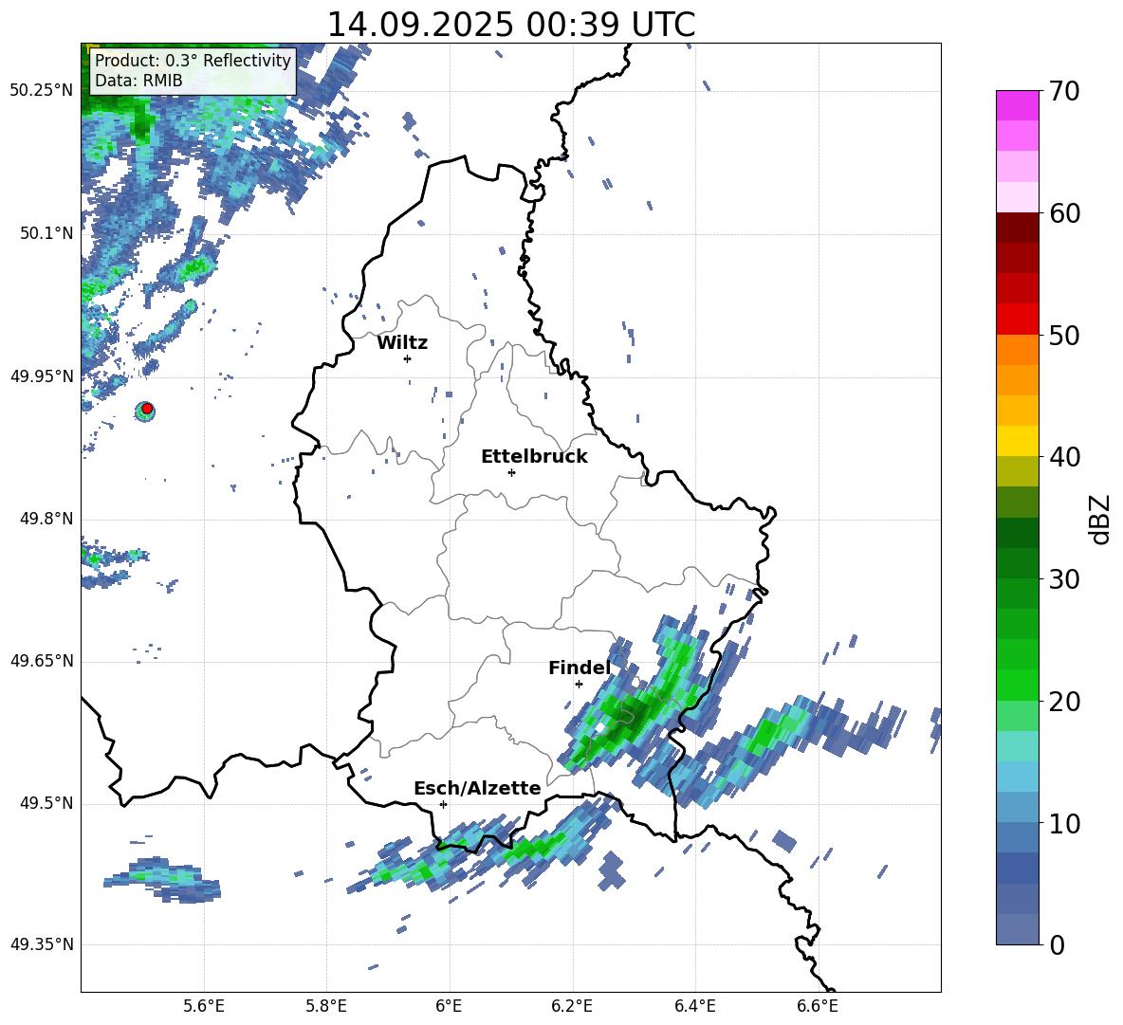The image size is (1123, 1025).
Task: Select the turquoise band near 17 dBZ
Action: point(1018,746)
